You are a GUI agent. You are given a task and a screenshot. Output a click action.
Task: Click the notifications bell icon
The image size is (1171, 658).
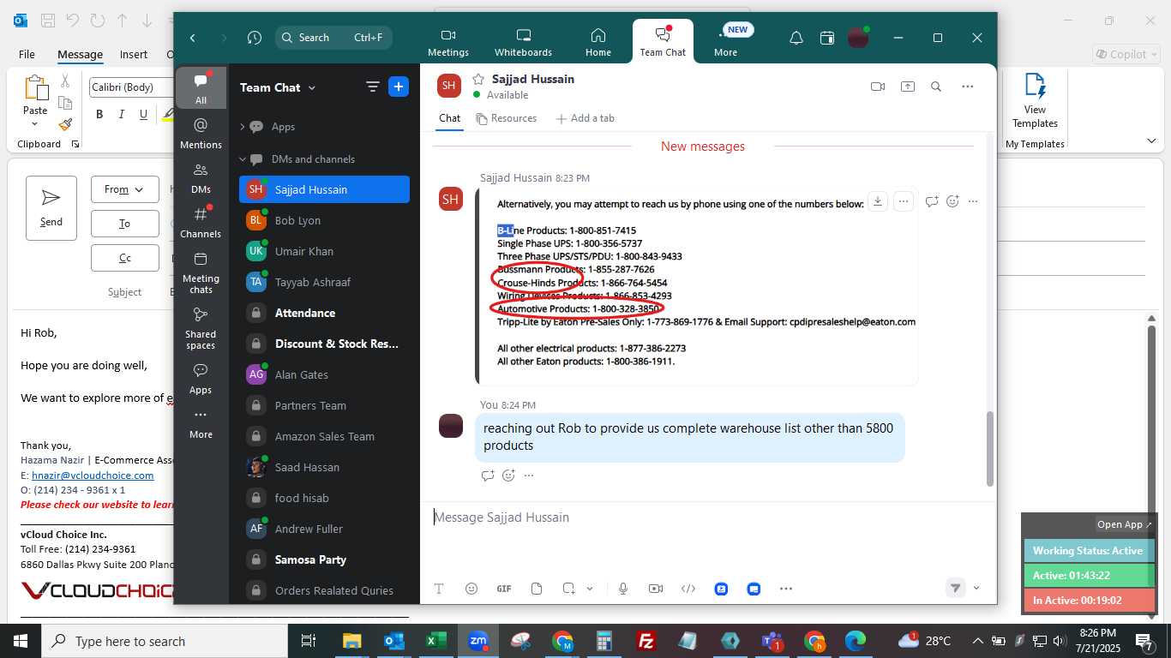click(796, 38)
